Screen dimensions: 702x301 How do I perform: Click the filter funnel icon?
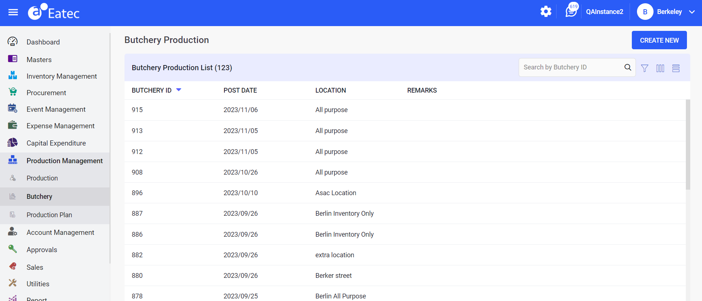645,68
